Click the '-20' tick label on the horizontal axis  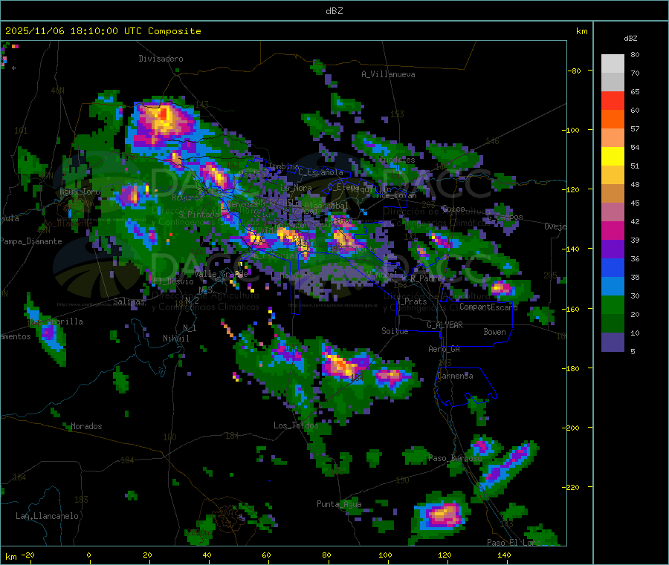pyautogui.click(x=28, y=555)
